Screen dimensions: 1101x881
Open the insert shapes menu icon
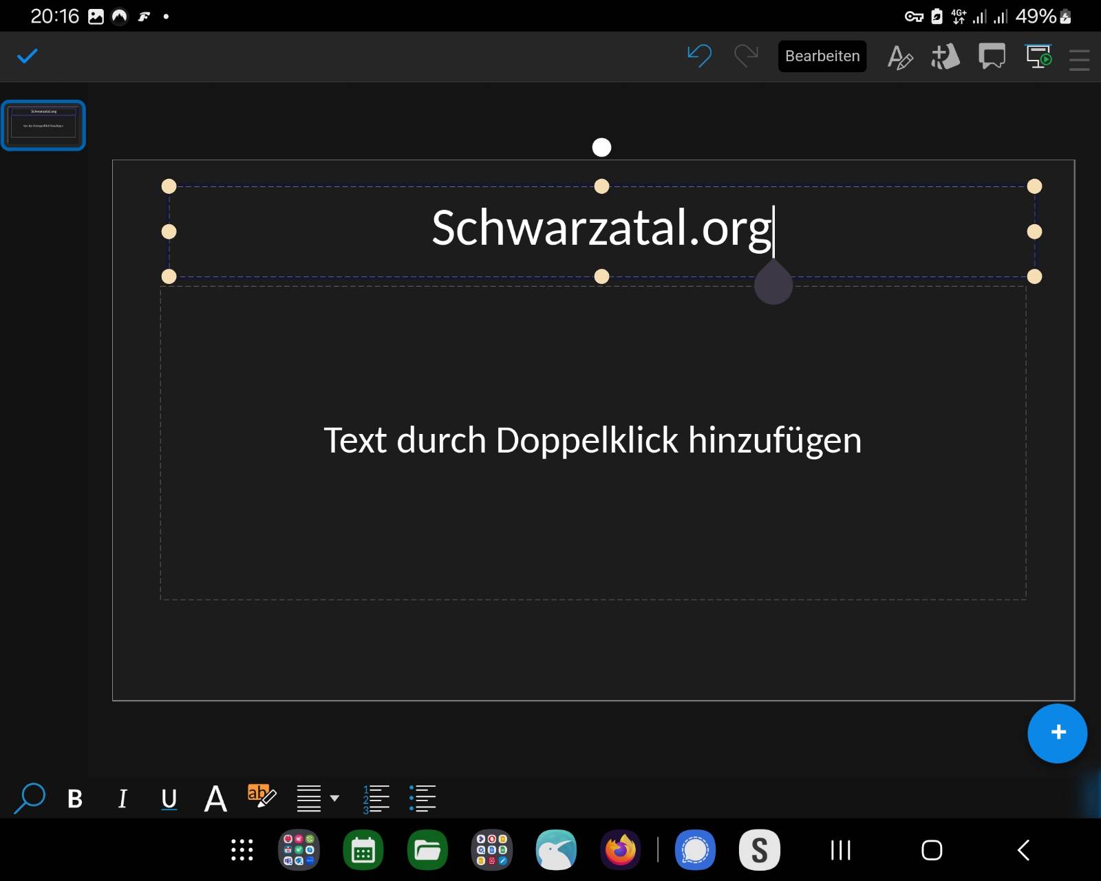click(945, 56)
